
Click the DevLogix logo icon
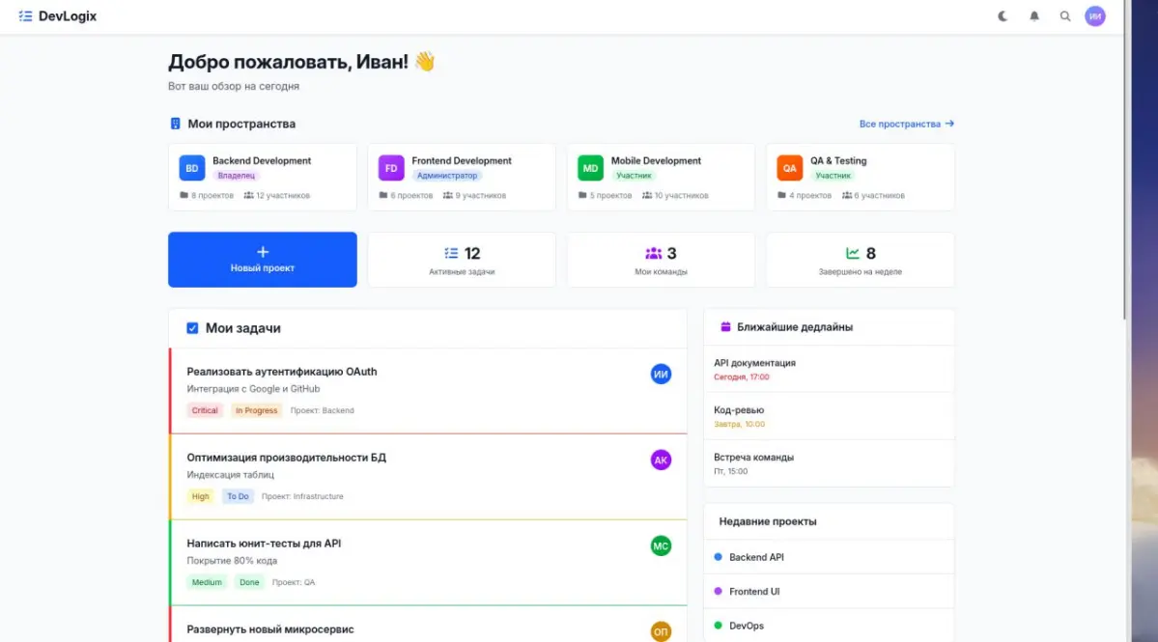[25, 15]
